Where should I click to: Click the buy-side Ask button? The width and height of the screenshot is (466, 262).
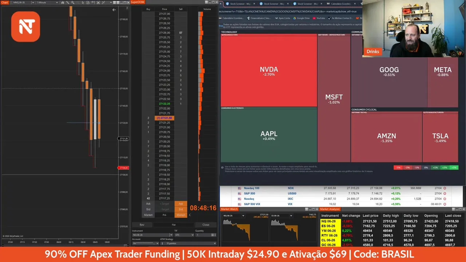pos(148,204)
